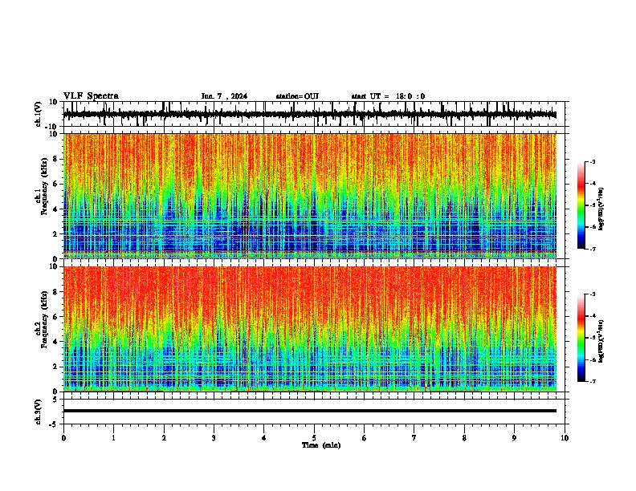The image size is (636, 491).
Task: Click the time axis tick label "5"
Action: click(314, 438)
